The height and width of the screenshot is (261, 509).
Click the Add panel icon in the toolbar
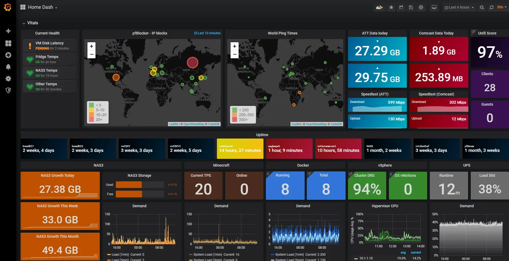pos(379,7)
